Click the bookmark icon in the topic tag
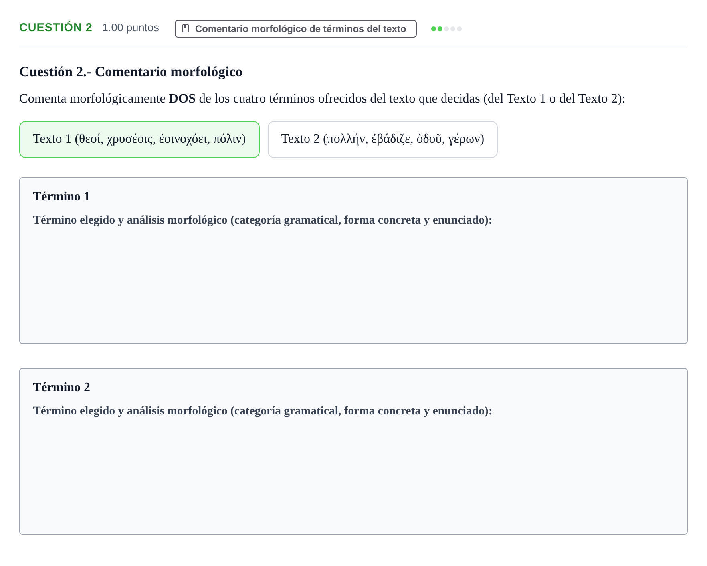The width and height of the screenshot is (707, 566). click(x=186, y=28)
